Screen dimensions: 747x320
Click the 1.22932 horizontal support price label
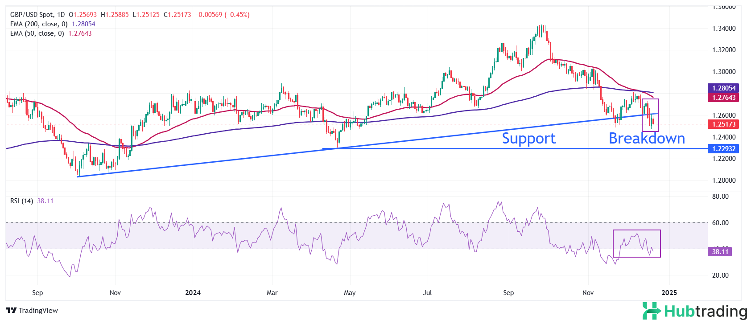[x=723, y=149]
